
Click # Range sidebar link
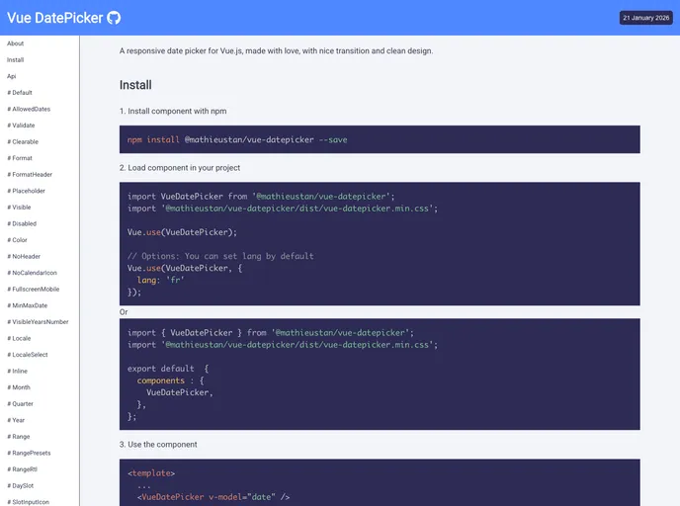[x=19, y=437]
